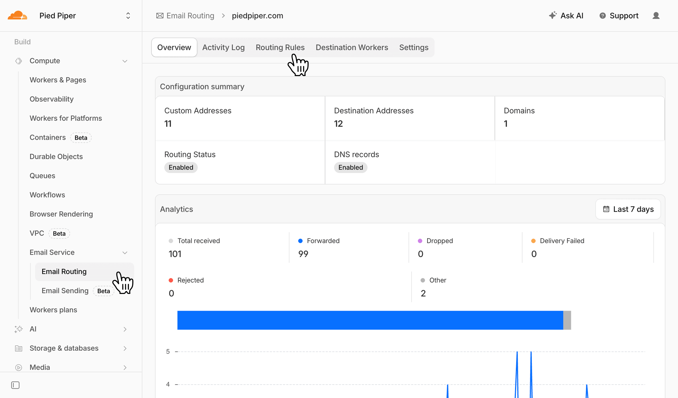Expand the Storage & databases section
The height and width of the screenshot is (398, 678).
(125, 348)
